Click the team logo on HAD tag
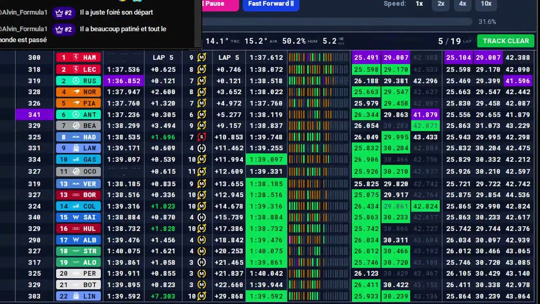This screenshot has width=540, height=304. (x=76, y=137)
